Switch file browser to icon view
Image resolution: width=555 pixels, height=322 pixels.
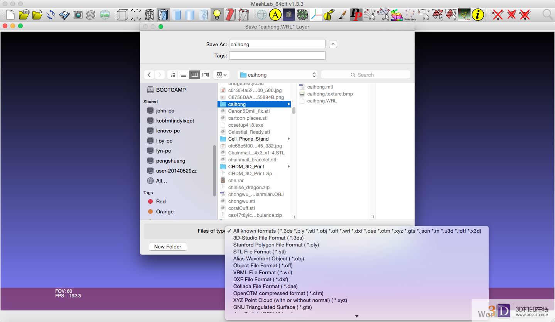[173, 75]
